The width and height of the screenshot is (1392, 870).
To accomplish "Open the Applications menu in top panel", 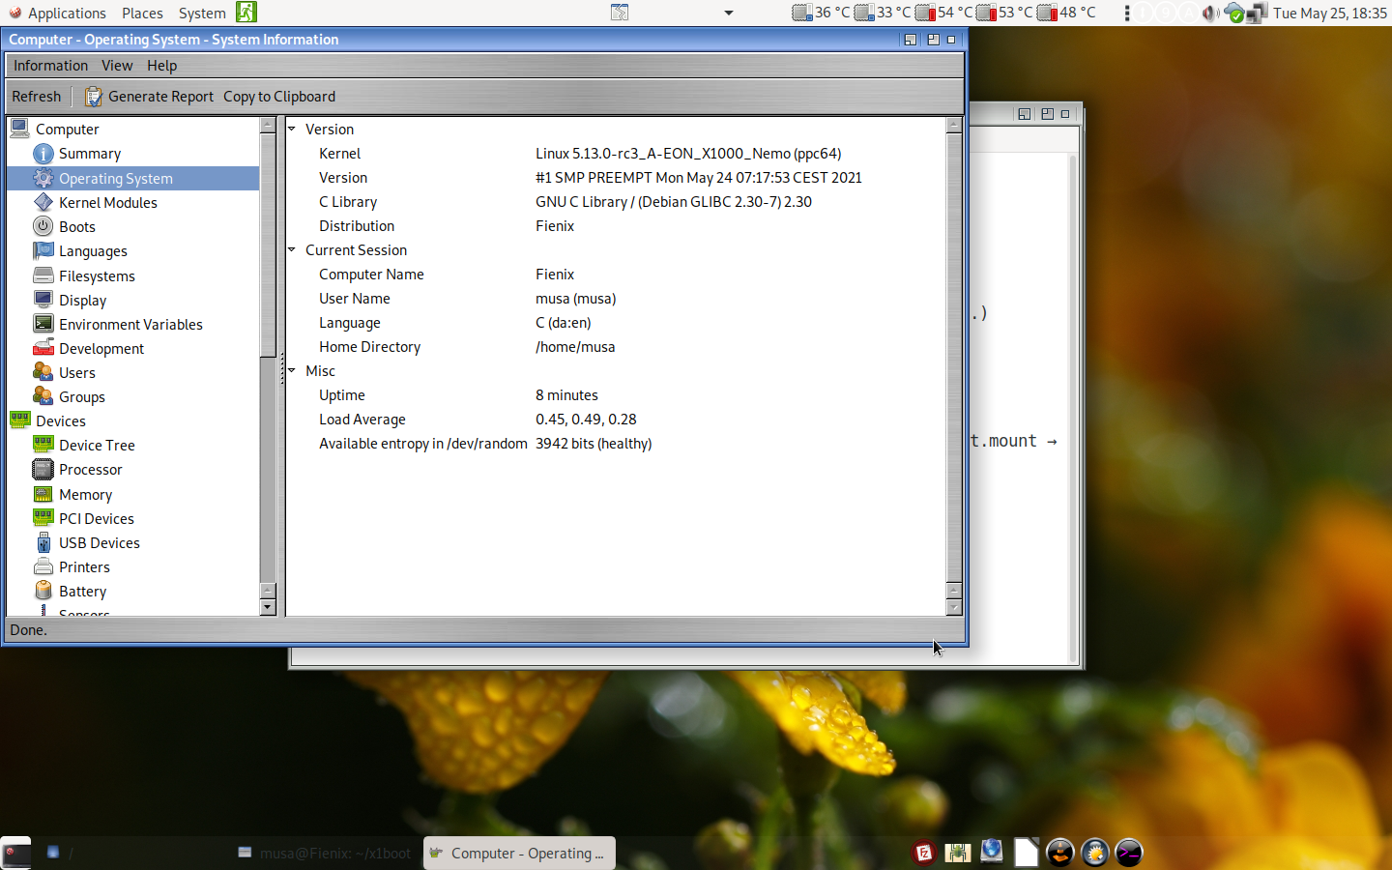I will (58, 13).
